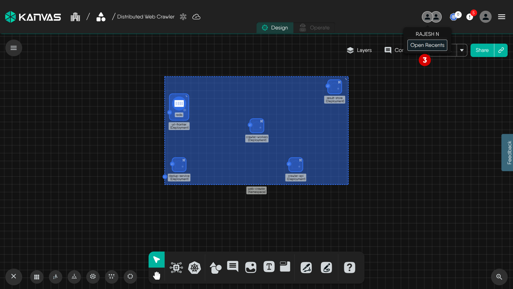Image resolution: width=513 pixels, height=289 pixels.
Task: Open the Kubernetes connections icon
Action: tap(454, 17)
